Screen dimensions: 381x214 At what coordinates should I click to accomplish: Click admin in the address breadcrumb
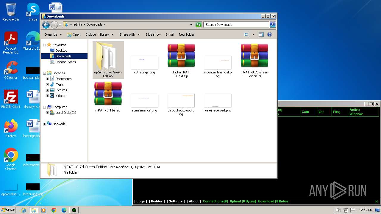pos(77,25)
